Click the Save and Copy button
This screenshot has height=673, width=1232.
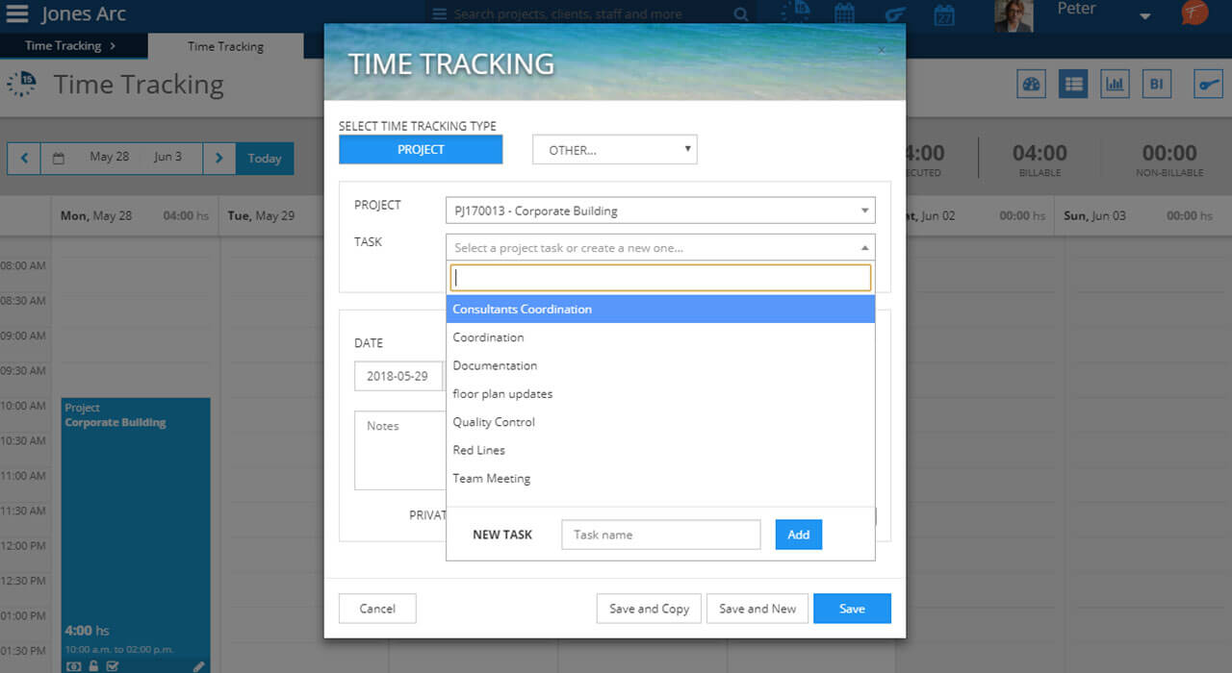[x=649, y=609]
